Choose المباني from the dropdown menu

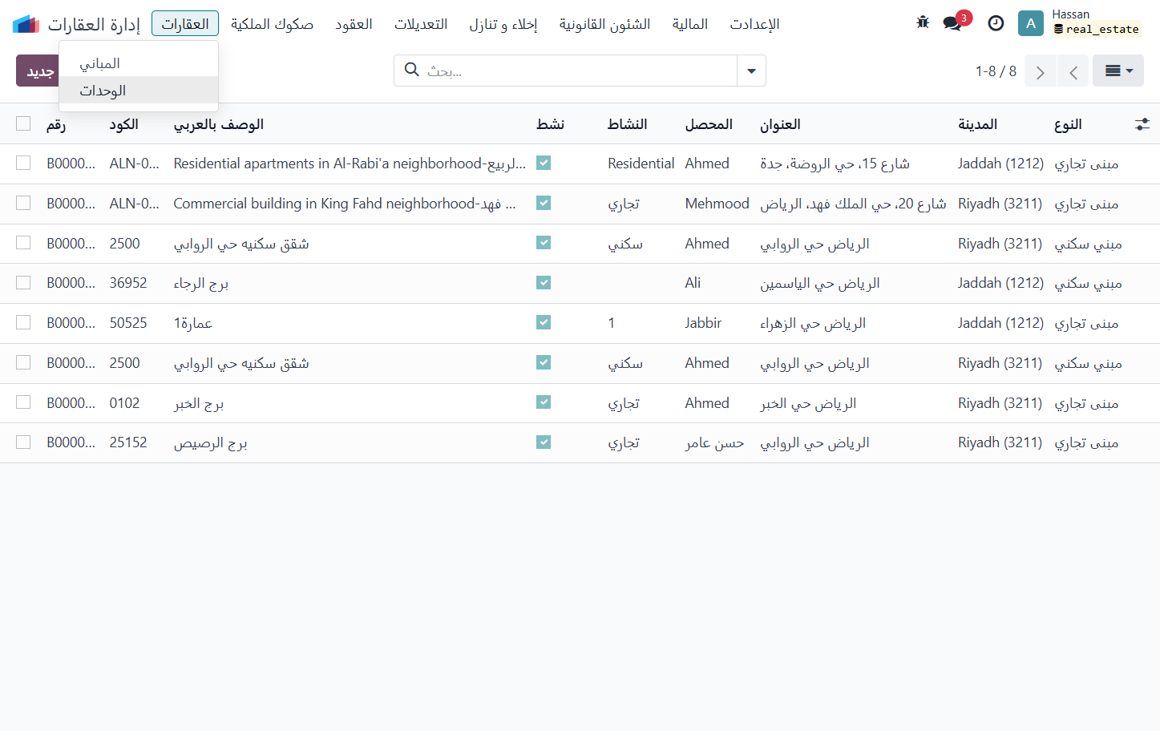point(139,63)
